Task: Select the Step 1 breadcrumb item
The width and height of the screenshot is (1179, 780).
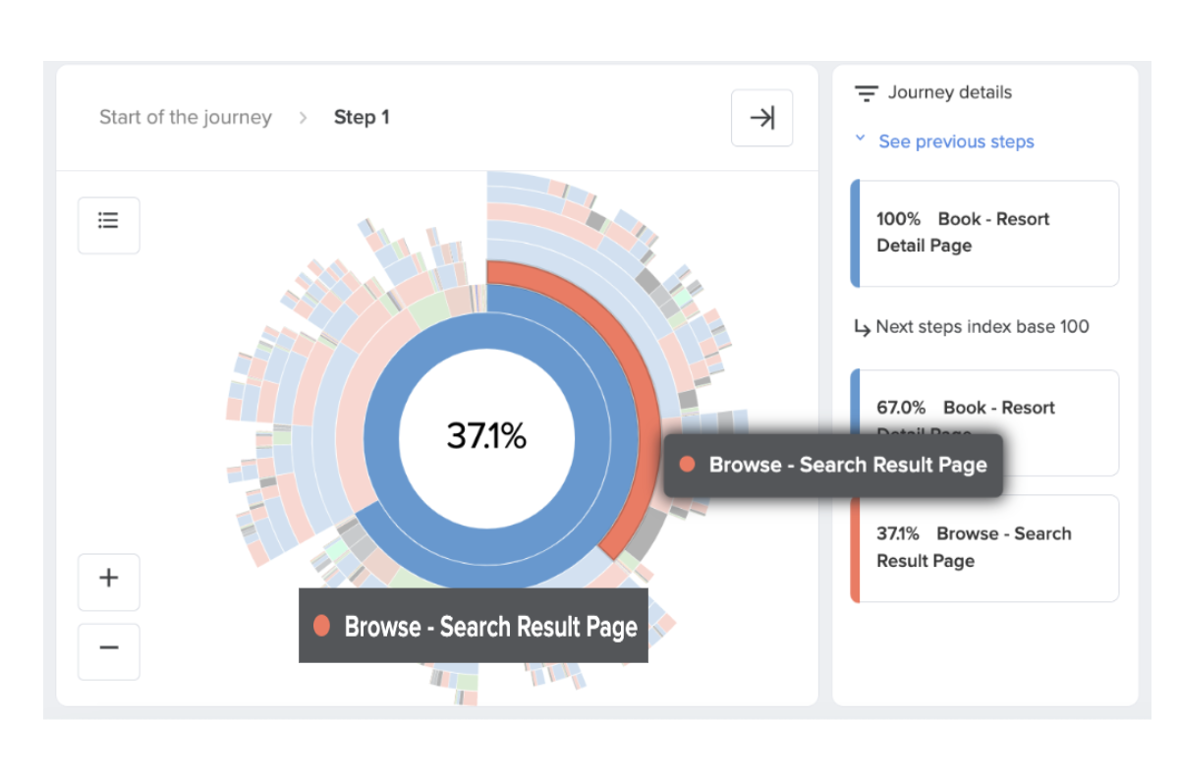Action: 362,117
